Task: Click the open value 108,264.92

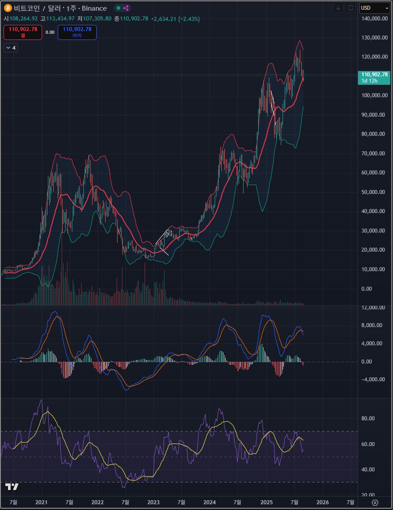Action: click(x=24, y=19)
